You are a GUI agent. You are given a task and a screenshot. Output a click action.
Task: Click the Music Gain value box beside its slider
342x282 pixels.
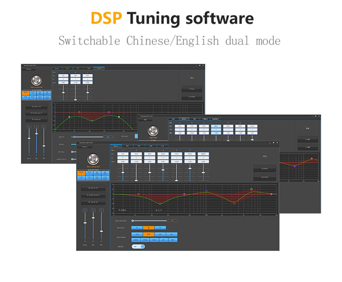[x=173, y=221]
